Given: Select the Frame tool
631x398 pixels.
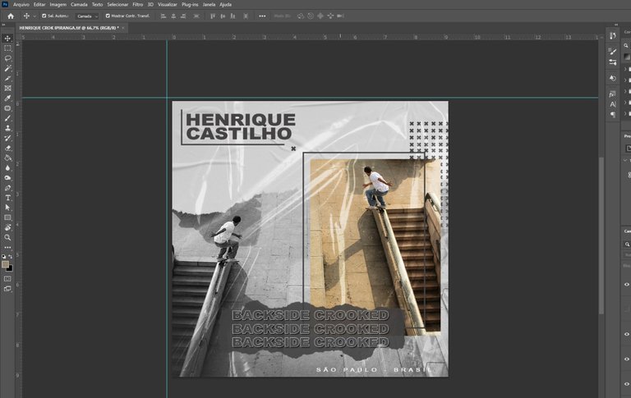Looking at the screenshot, I should tap(7, 88).
